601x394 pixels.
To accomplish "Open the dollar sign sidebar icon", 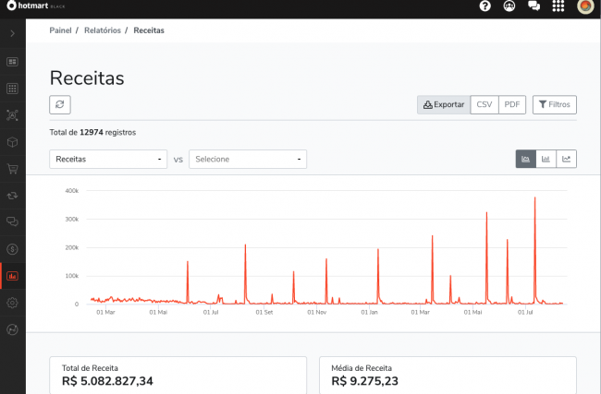I will (13, 248).
